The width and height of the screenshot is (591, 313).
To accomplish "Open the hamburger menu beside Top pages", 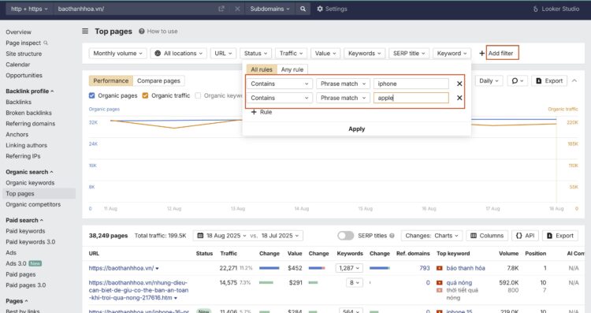I will coord(85,31).
